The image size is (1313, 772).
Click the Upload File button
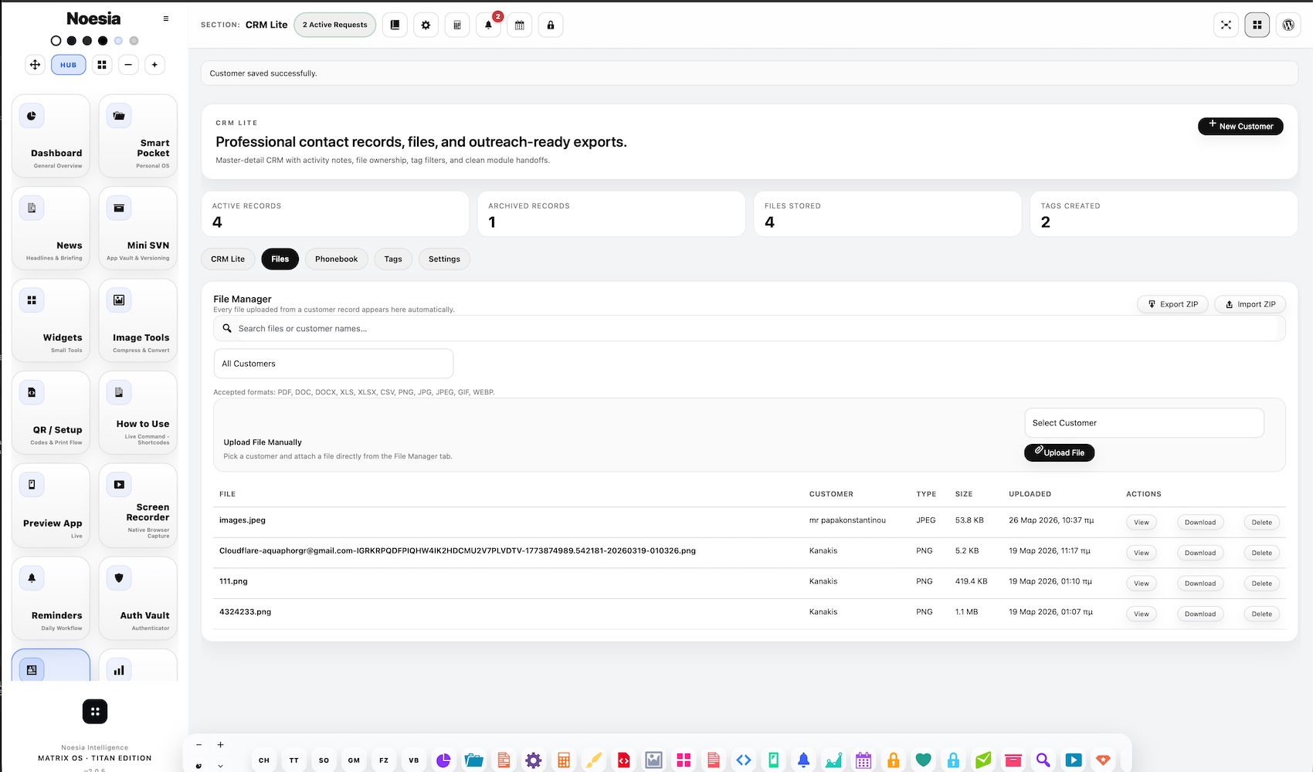coord(1060,452)
